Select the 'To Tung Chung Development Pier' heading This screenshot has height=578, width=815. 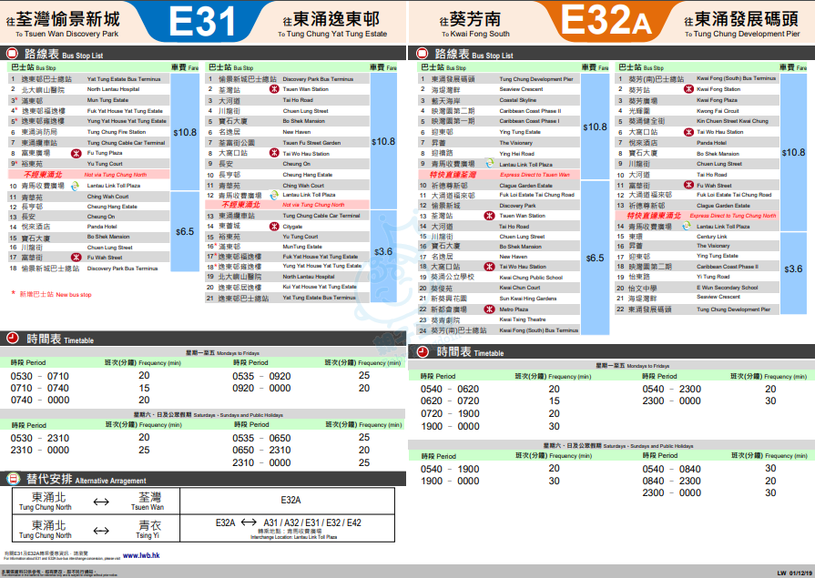(742, 34)
